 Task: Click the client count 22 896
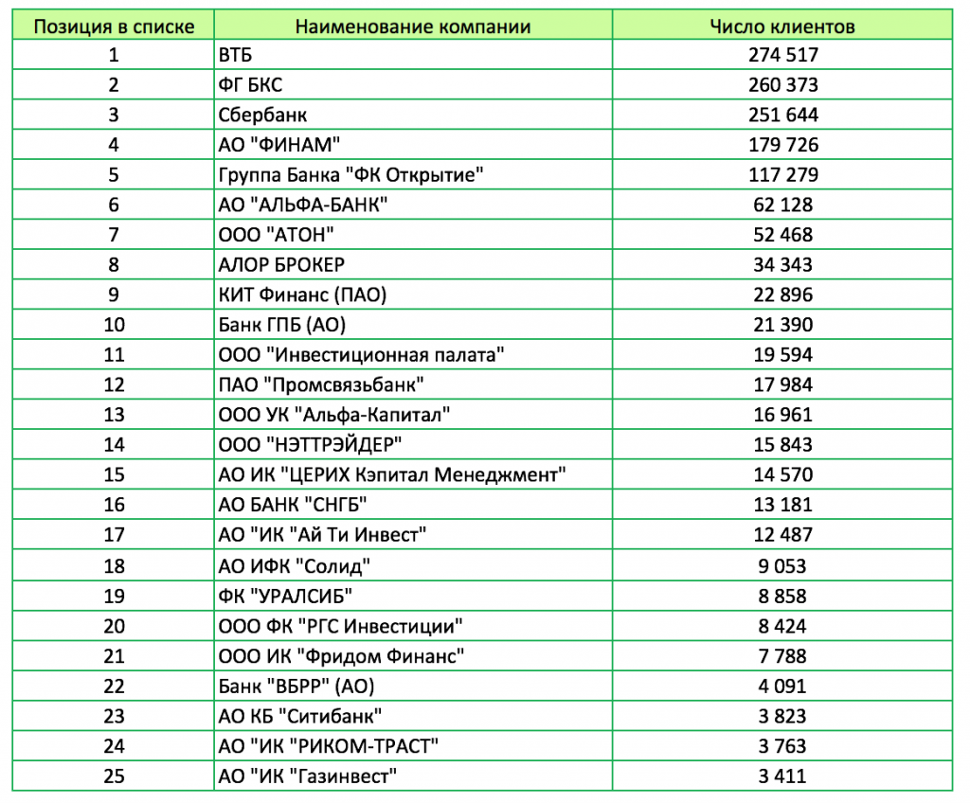click(x=783, y=294)
